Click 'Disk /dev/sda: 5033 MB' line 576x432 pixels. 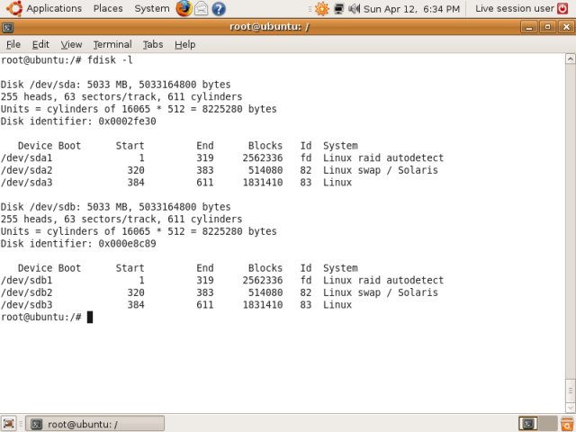click(x=115, y=85)
